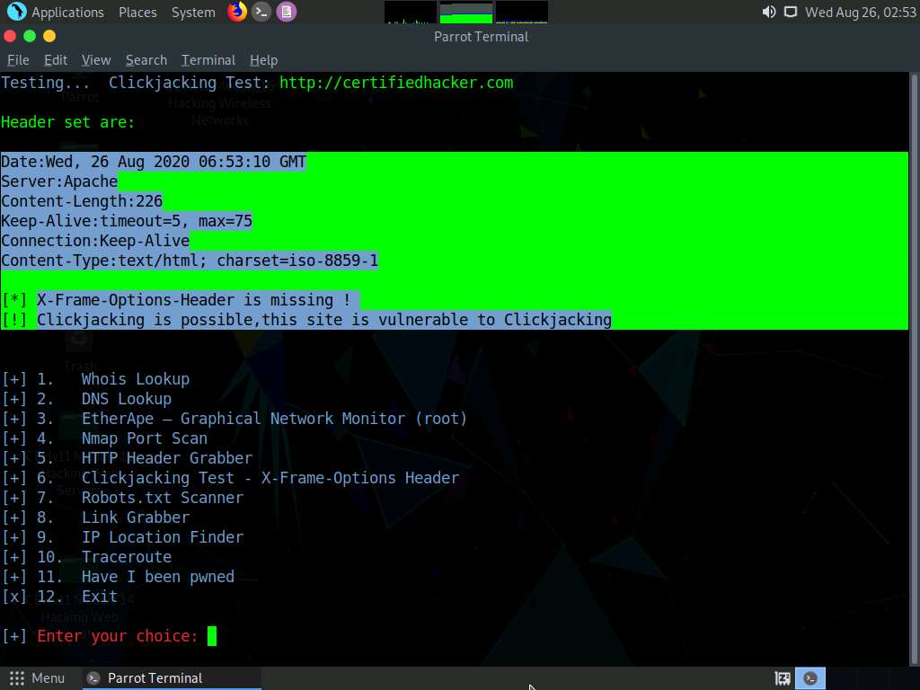
Task: Click the 'Traceroute' option text
Action: [x=127, y=557]
